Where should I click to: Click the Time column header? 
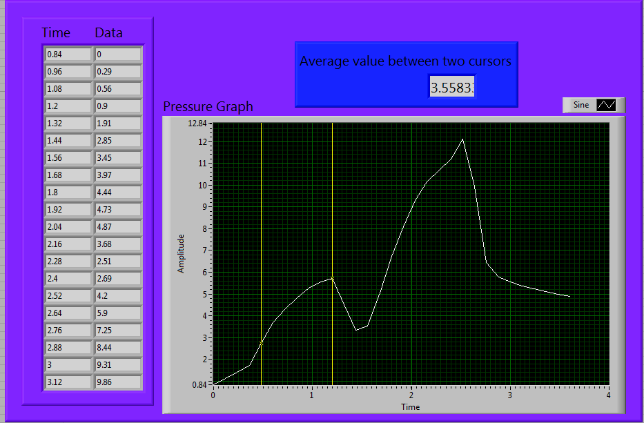click(x=56, y=33)
